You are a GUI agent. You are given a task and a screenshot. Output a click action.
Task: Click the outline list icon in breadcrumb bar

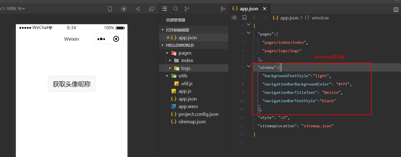point(234,18)
